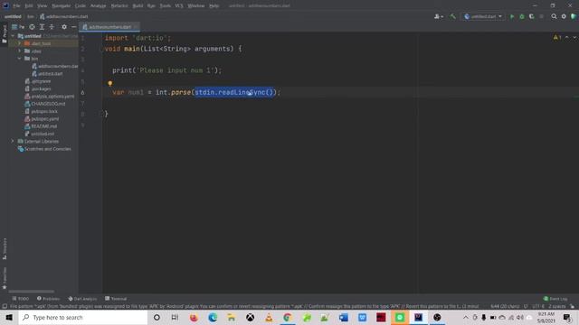The height and width of the screenshot is (325, 579).
Task: Close the addtwonumbers.dart editor tab
Action: click(137, 27)
